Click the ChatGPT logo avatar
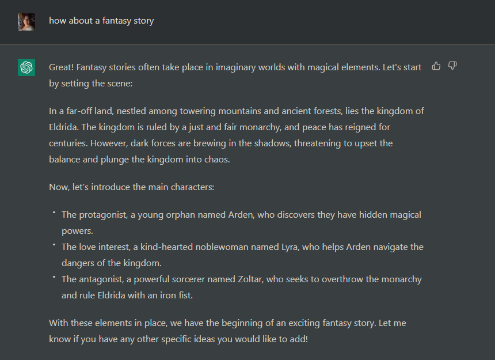This screenshot has width=495, height=360. point(26,67)
